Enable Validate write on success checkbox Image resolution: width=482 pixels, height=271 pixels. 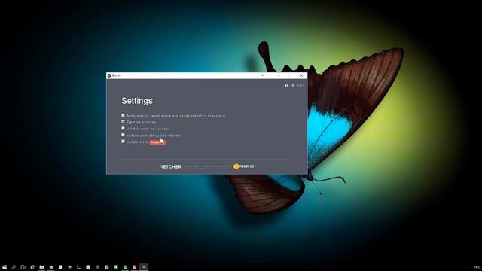(123, 129)
